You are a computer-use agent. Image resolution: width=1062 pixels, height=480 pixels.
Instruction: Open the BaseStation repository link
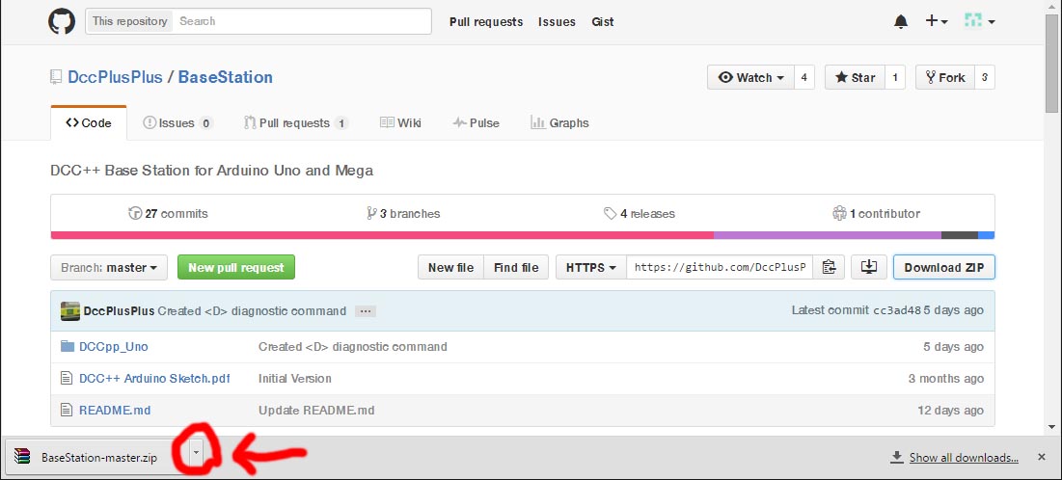(225, 77)
